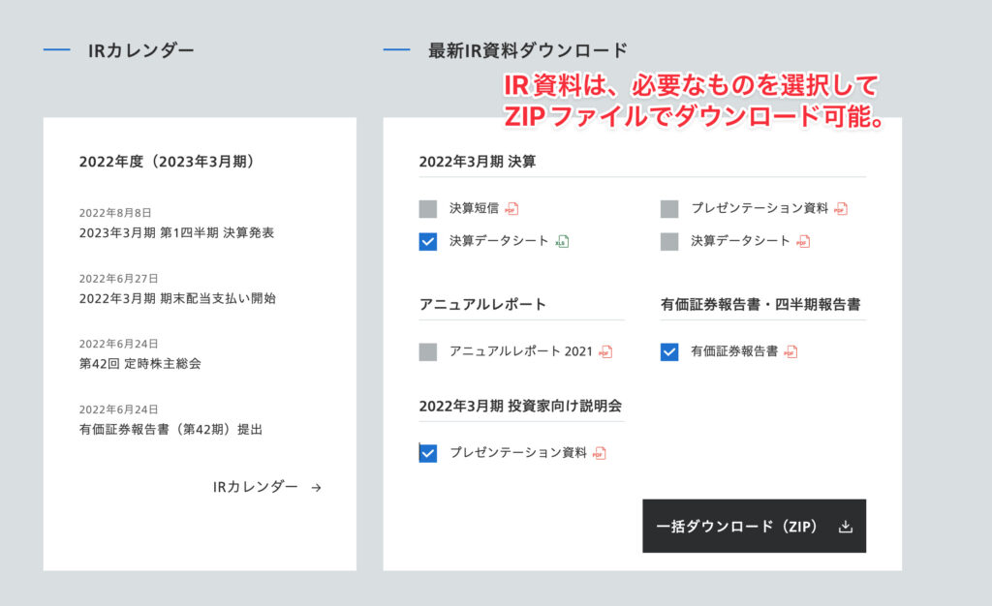Open 第42回 定時株主総会 calendar entry
The image size is (992, 606).
(x=140, y=363)
